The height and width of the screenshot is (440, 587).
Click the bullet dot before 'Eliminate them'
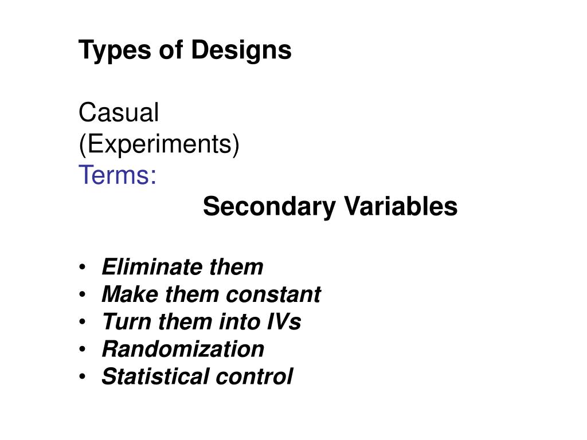[x=83, y=268]
